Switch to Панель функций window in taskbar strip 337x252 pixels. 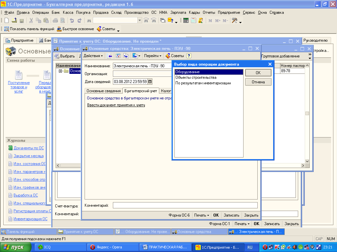[29, 232]
